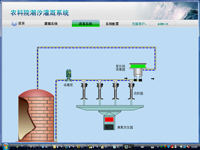Click the 臭氧发生器 label
Screen dimensions: 200x150
tap(125, 128)
